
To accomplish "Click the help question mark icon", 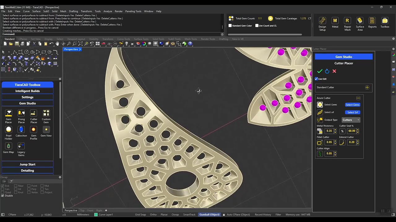I will click(190, 44).
